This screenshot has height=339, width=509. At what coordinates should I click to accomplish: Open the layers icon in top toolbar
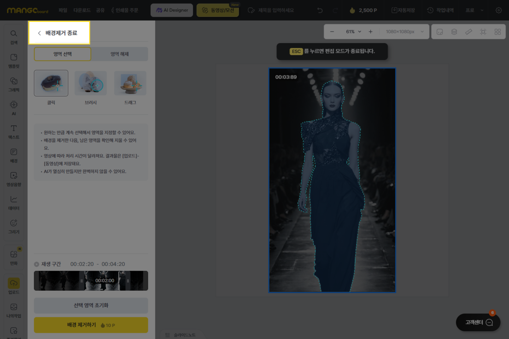[x=454, y=32]
